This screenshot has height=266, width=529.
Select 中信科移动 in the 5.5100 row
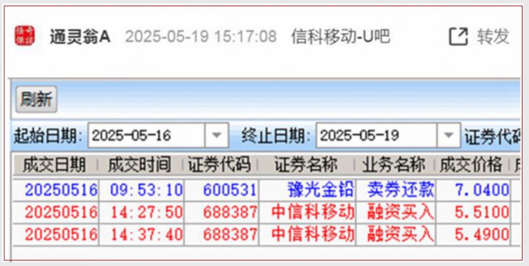tap(308, 212)
